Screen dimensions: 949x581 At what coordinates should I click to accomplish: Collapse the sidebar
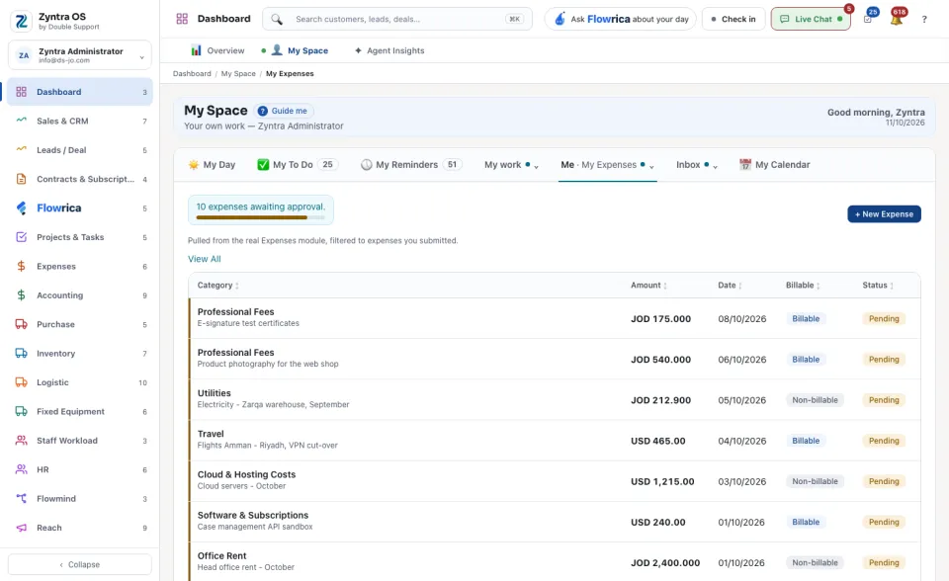tap(80, 564)
